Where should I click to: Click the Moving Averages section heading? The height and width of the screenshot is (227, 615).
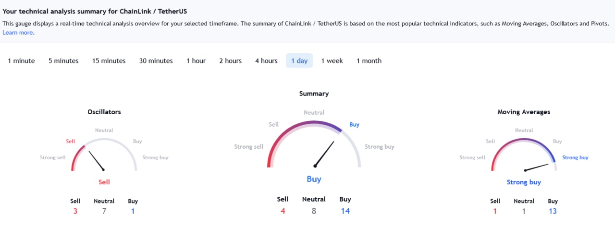point(524,112)
